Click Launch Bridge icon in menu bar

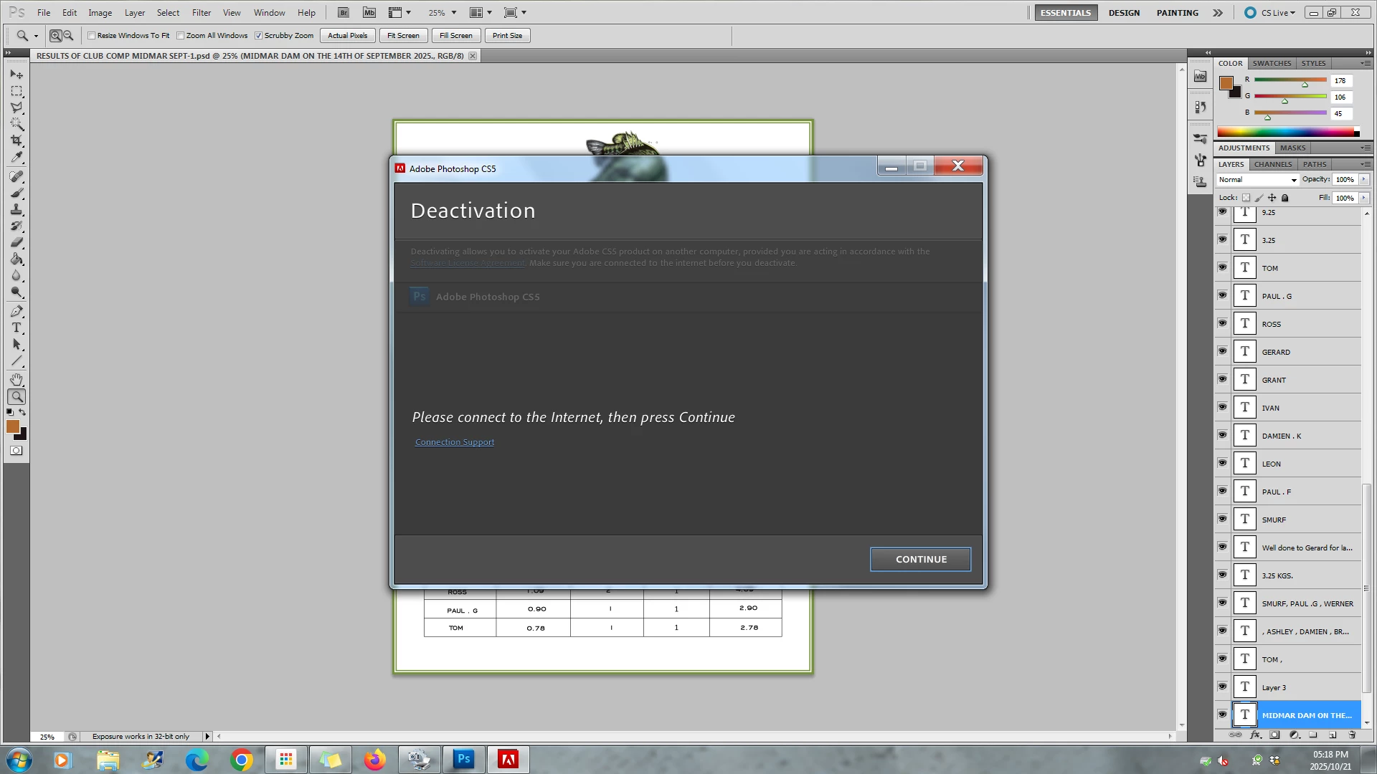click(x=344, y=13)
